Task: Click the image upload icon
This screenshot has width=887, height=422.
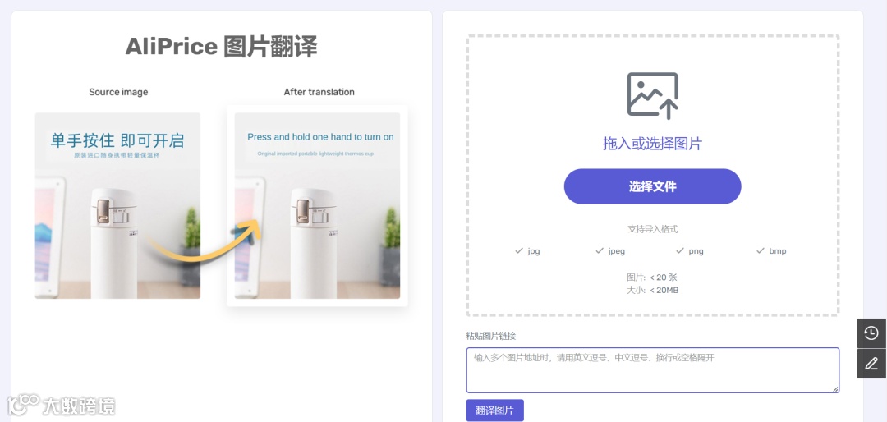Action: pos(652,95)
